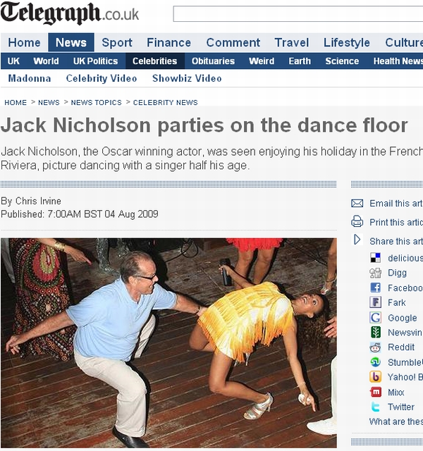Image resolution: width=423 pixels, height=451 pixels.
Task: Click into the site search field
Action: (298, 14)
